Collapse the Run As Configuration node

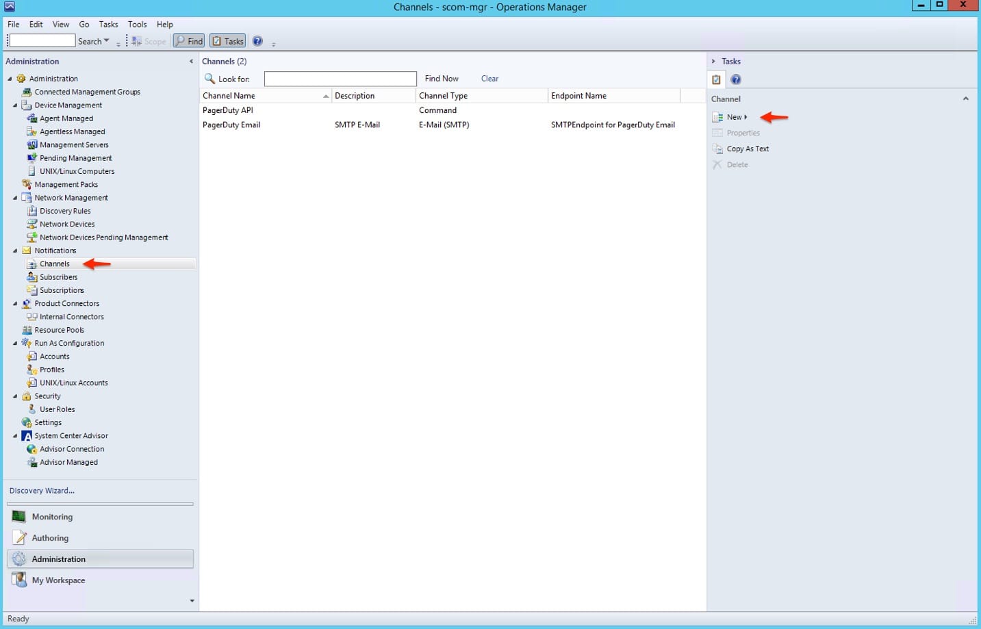point(15,343)
